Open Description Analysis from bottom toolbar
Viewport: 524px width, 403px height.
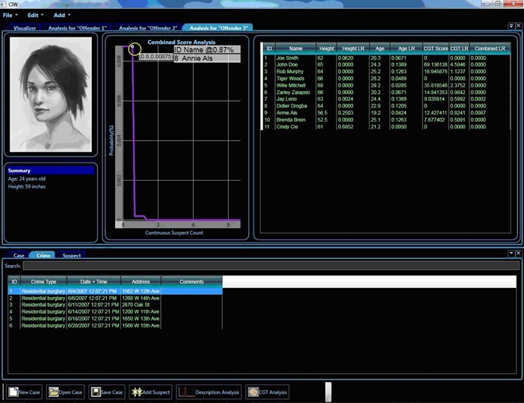[209, 392]
